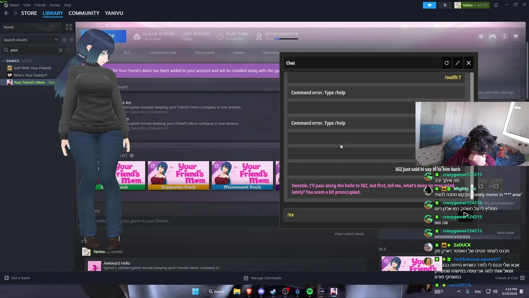529x298 pixels.
Task: Switch library to the grid view icon
Action: coord(69,27)
